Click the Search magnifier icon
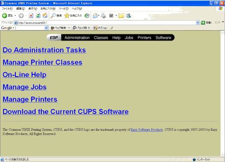This screenshot has width=225, height=162. pyautogui.click(x=53, y=15)
